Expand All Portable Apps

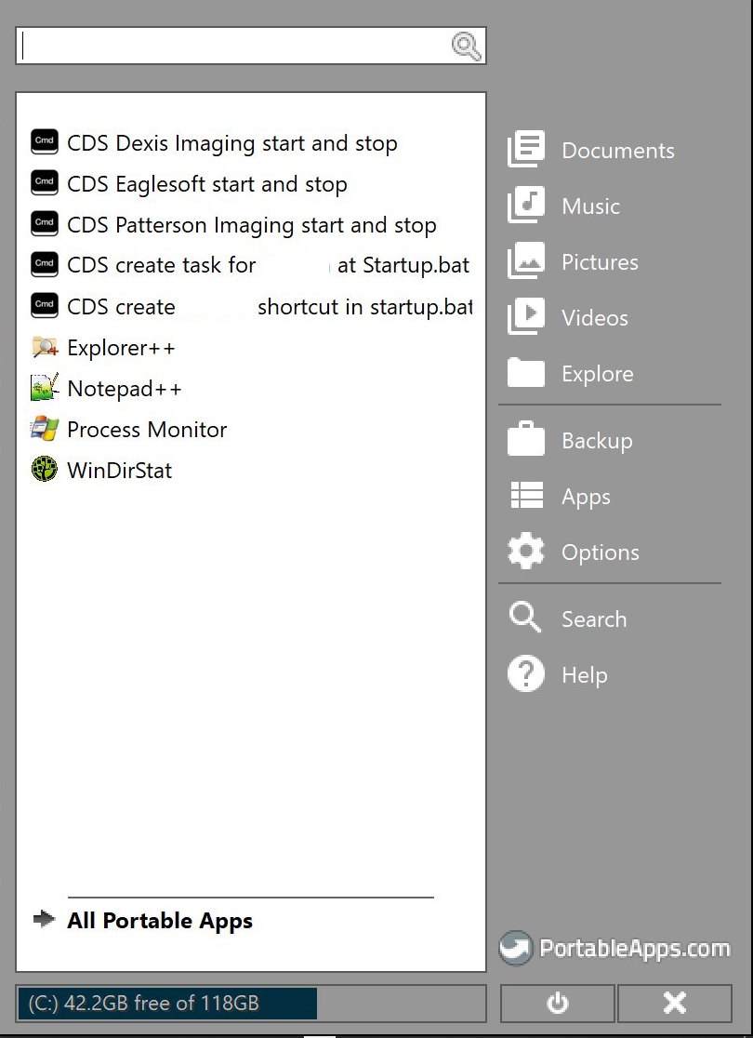(x=159, y=921)
